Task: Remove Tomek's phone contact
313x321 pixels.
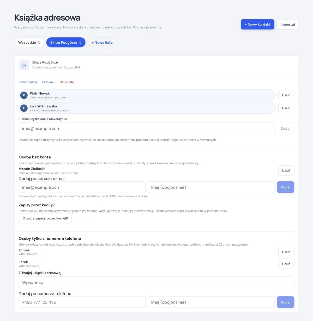Action: [x=286, y=252]
